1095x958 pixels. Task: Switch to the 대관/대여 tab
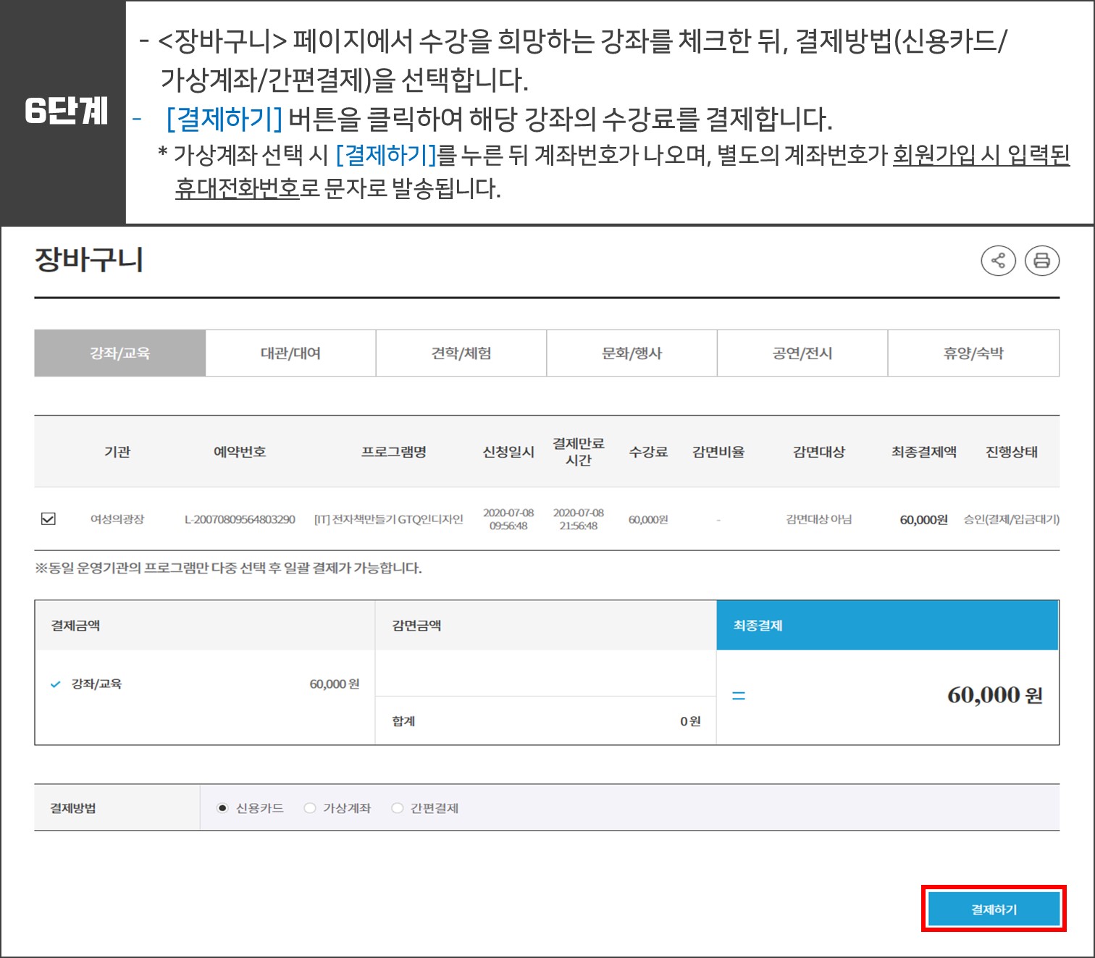291,353
